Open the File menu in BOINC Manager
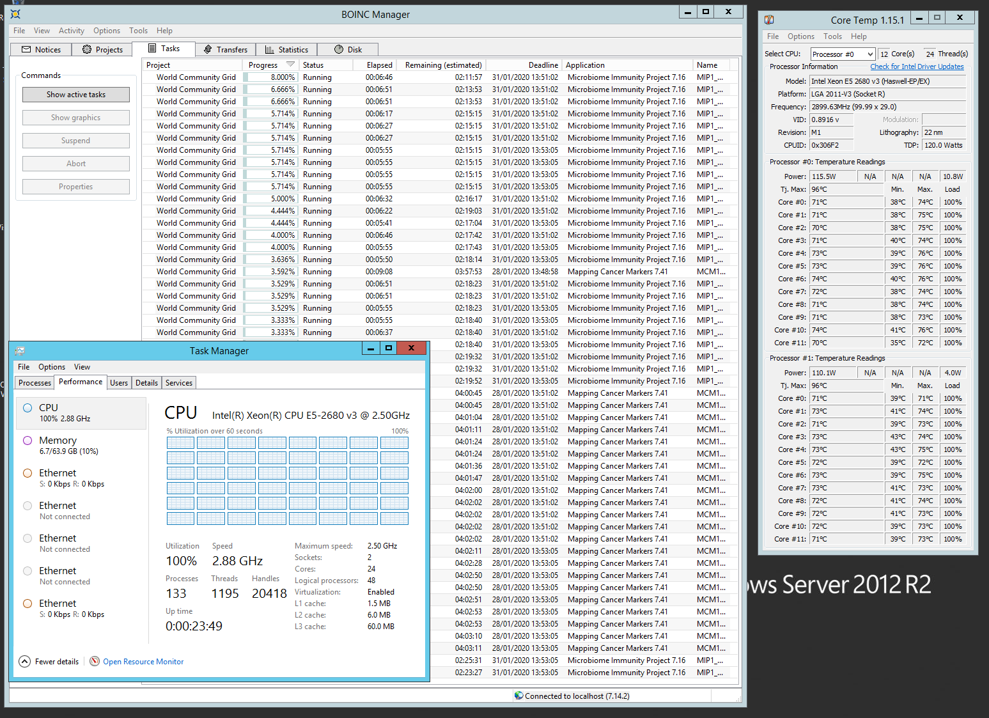Screen dimensions: 989x718 click(x=19, y=31)
